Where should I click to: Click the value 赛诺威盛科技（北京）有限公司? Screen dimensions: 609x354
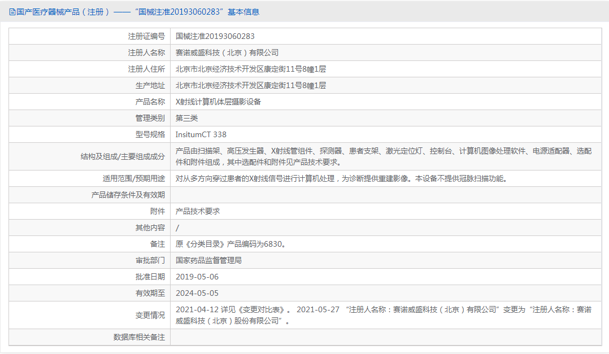point(227,53)
